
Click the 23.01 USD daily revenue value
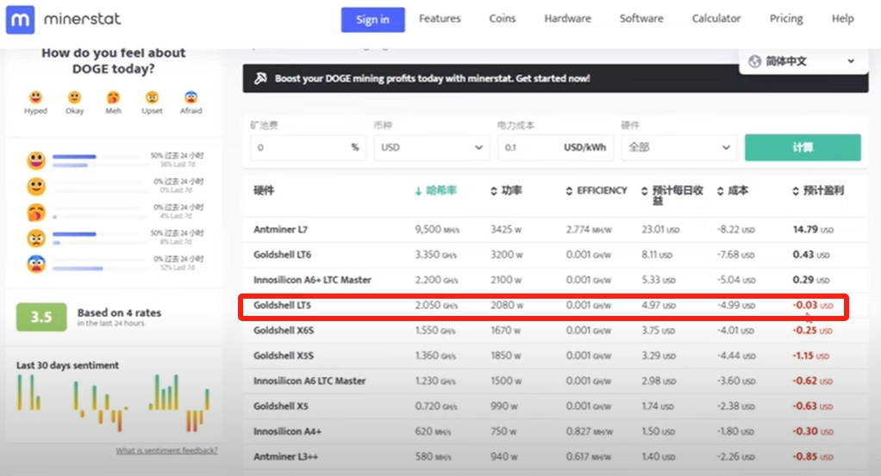point(660,230)
